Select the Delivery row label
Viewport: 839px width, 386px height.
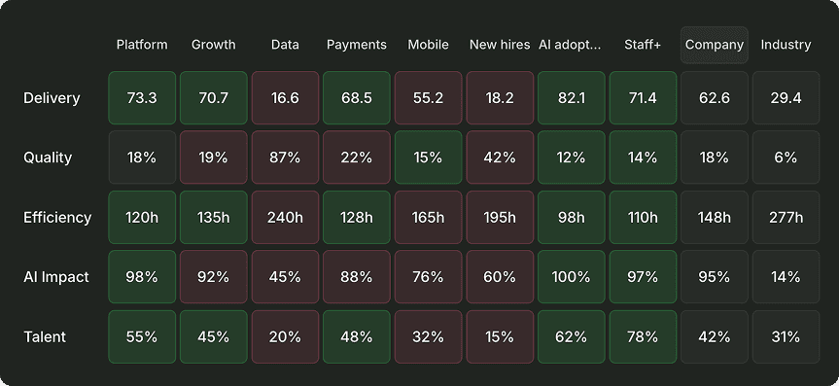(x=52, y=98)
